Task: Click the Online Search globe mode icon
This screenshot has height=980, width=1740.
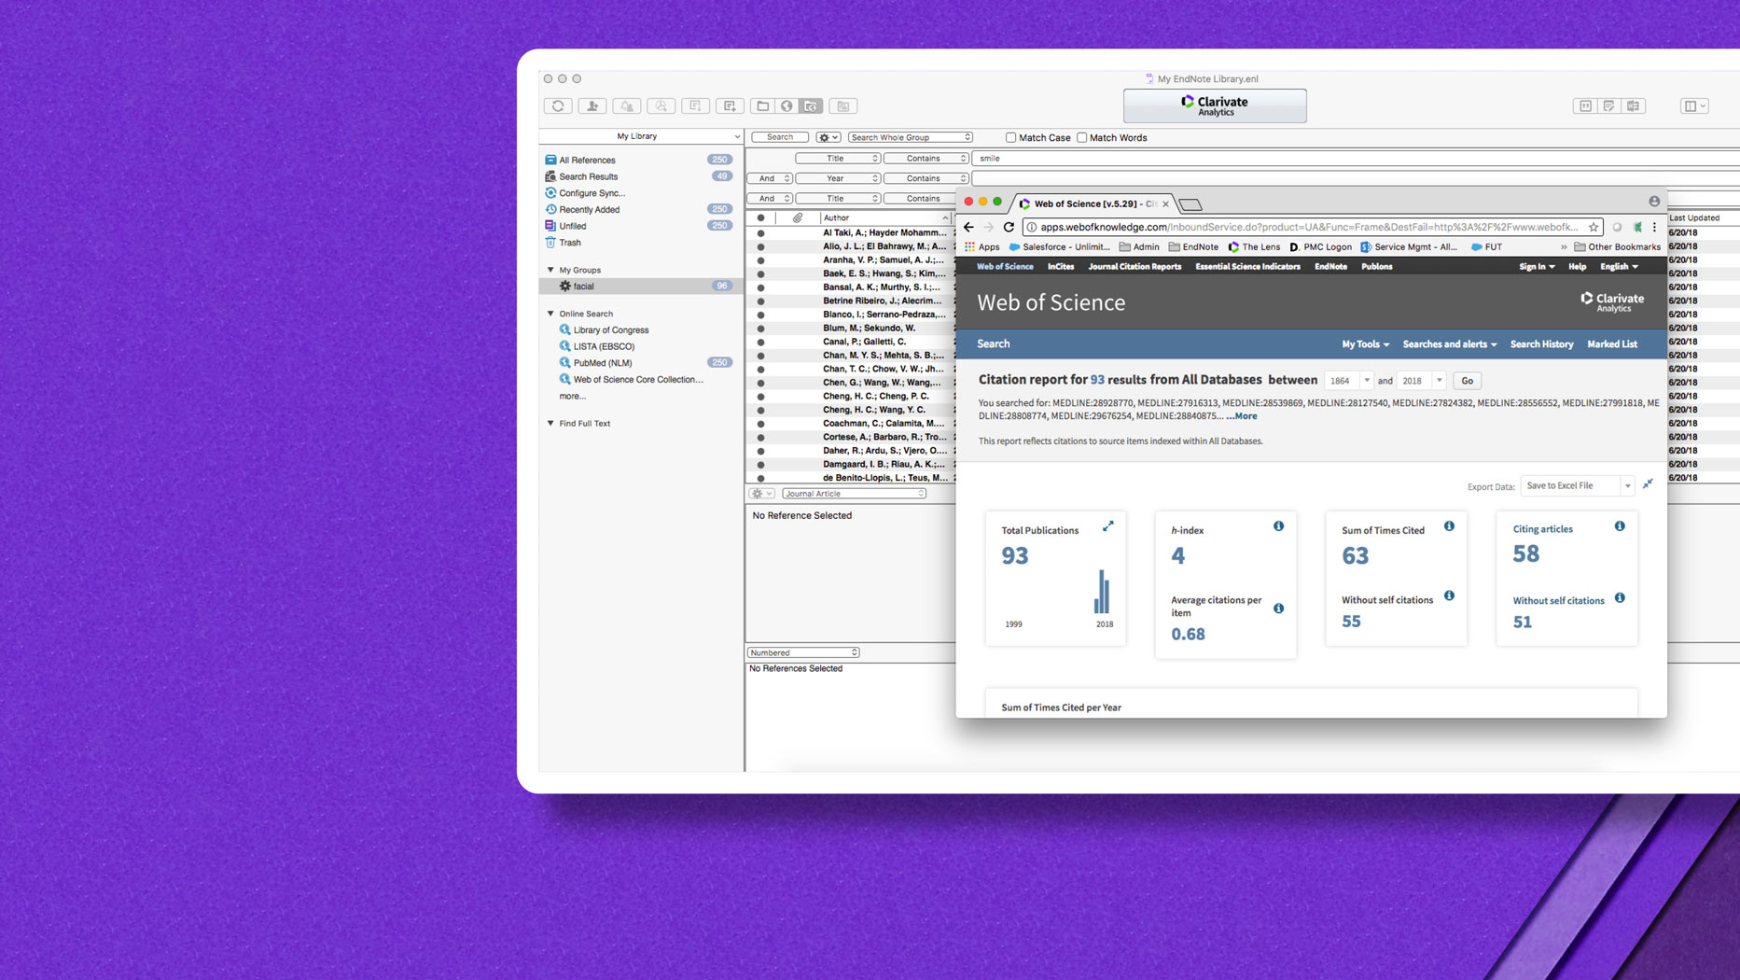Action: (786, 106)
